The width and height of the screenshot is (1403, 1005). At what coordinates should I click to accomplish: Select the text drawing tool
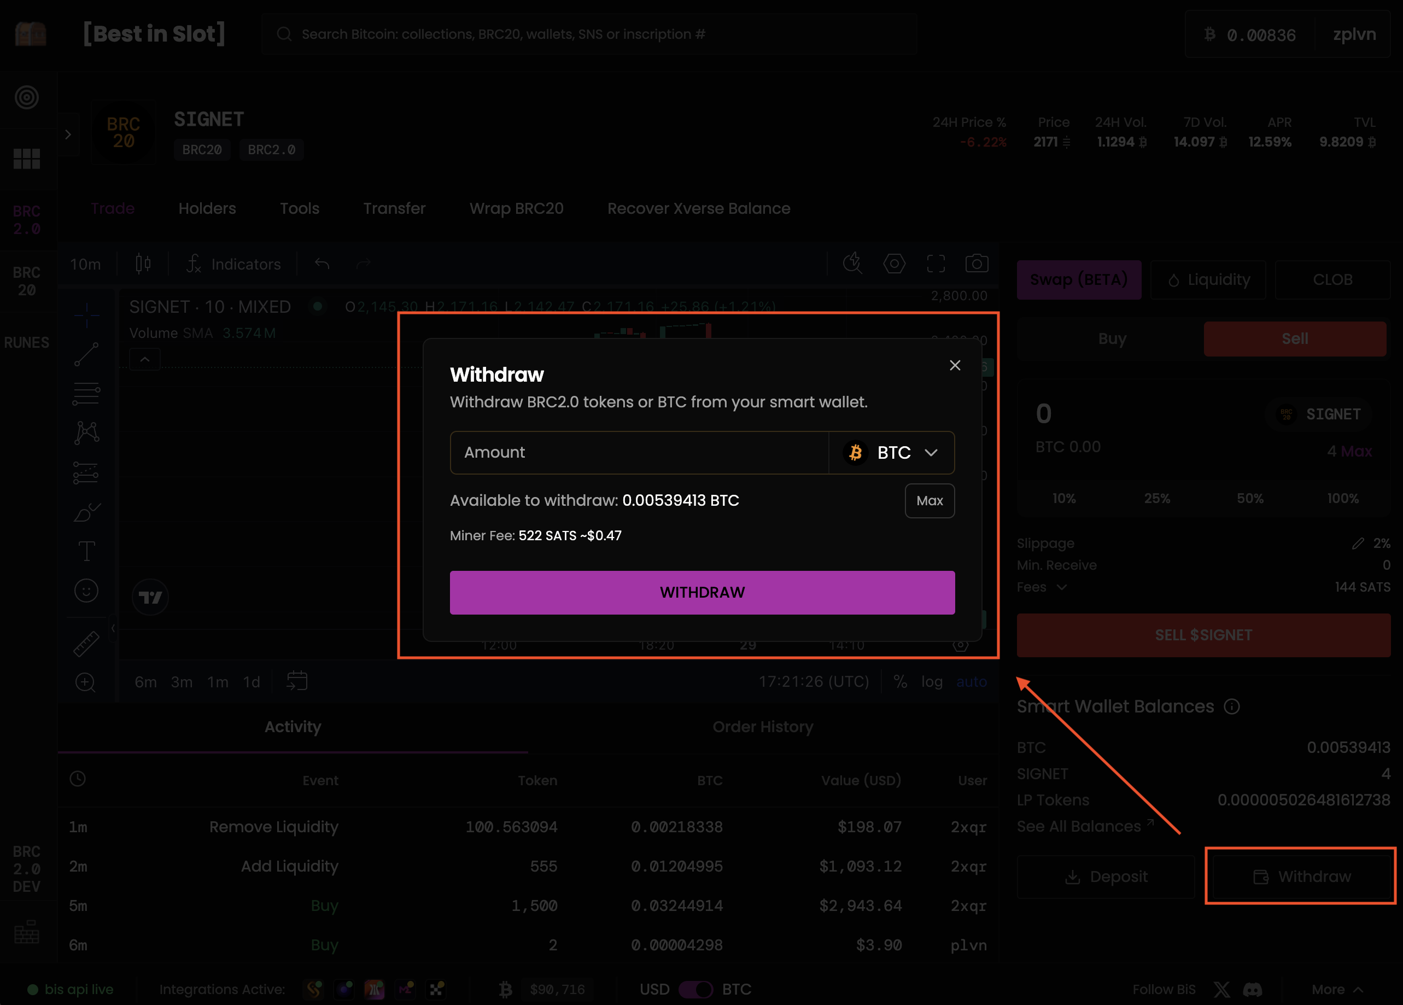(86, 551)
